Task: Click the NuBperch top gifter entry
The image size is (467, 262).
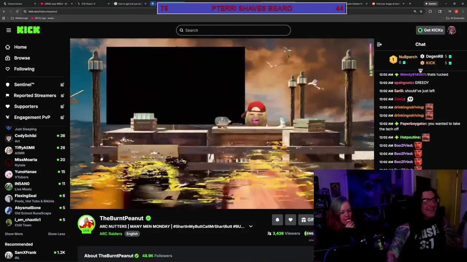Action: [x=404, y=59]
